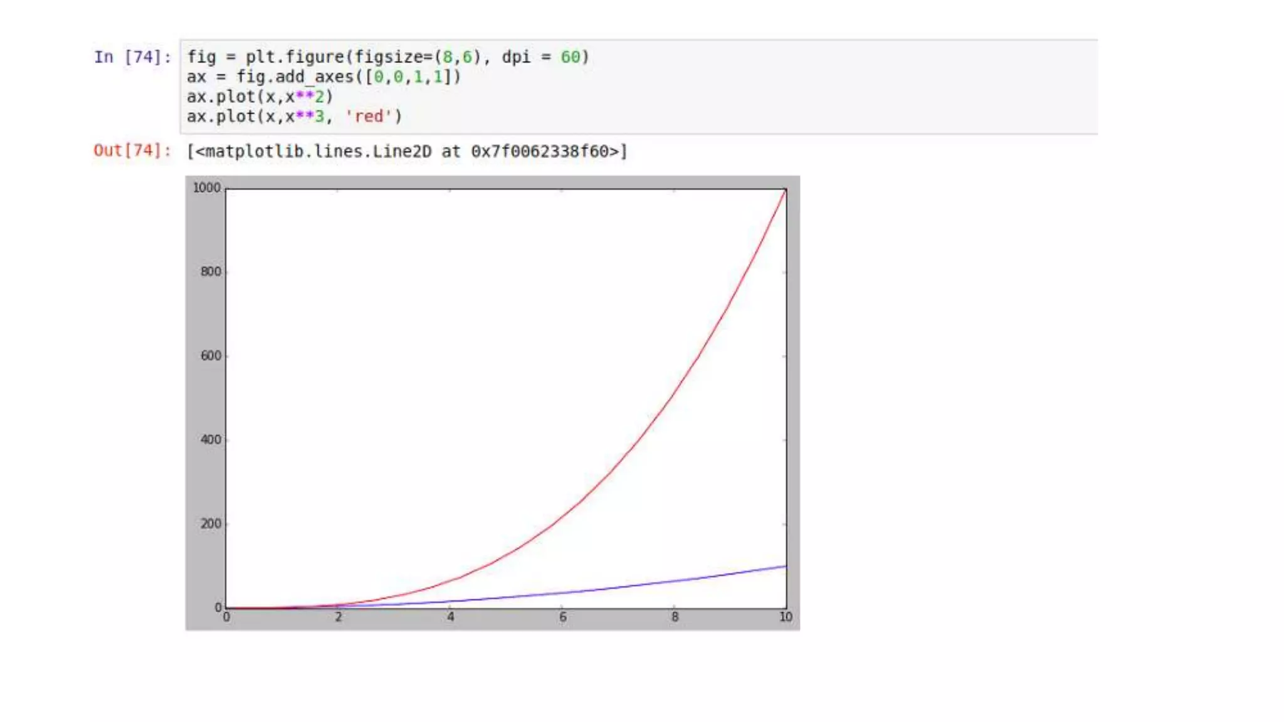Click the 10 x-axis tick label
1284x722 pixels.
(x=786, y=617)
